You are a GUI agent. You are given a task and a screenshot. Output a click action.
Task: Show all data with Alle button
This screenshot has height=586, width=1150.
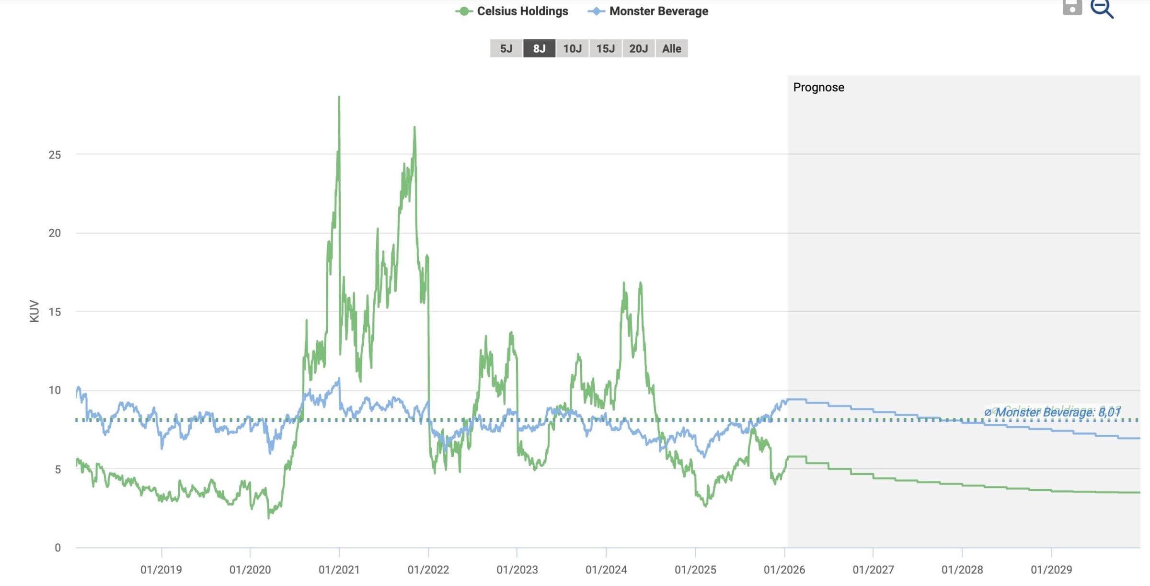pyautogui.click(x=671, y=48)
